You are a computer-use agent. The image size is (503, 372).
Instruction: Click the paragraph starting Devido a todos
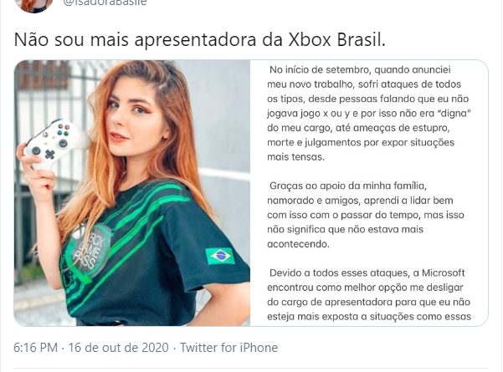tap(369, 295)
